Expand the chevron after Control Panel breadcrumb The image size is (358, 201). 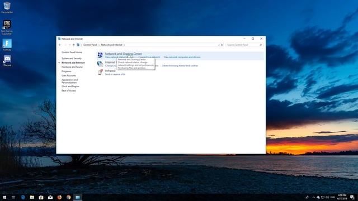99,45
